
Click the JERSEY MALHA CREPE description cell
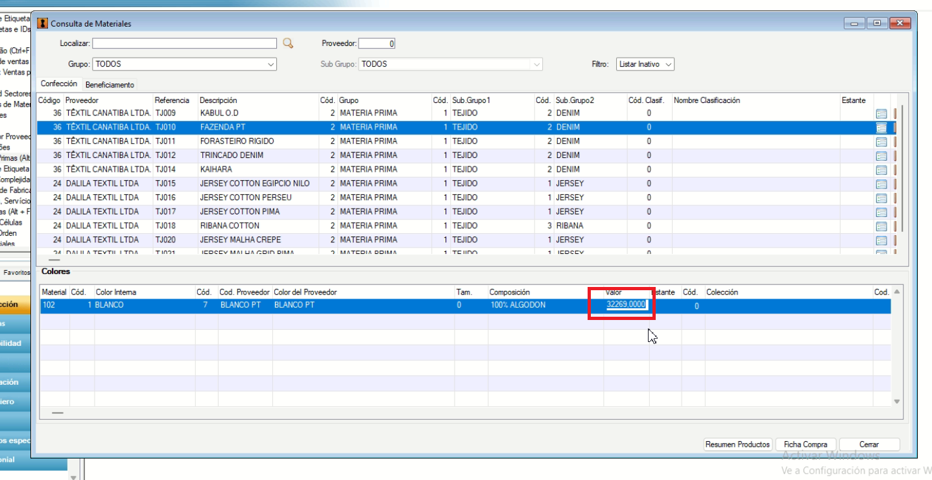[x=241, y=240]
